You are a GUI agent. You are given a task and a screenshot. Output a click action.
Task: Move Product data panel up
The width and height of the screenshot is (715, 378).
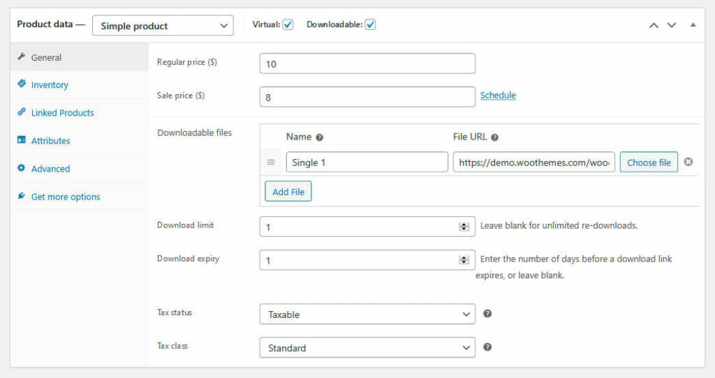click(654, 25)
